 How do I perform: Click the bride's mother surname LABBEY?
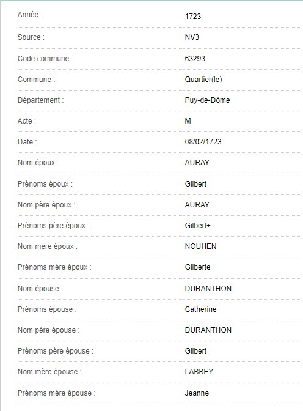click(x=199, y=372)
